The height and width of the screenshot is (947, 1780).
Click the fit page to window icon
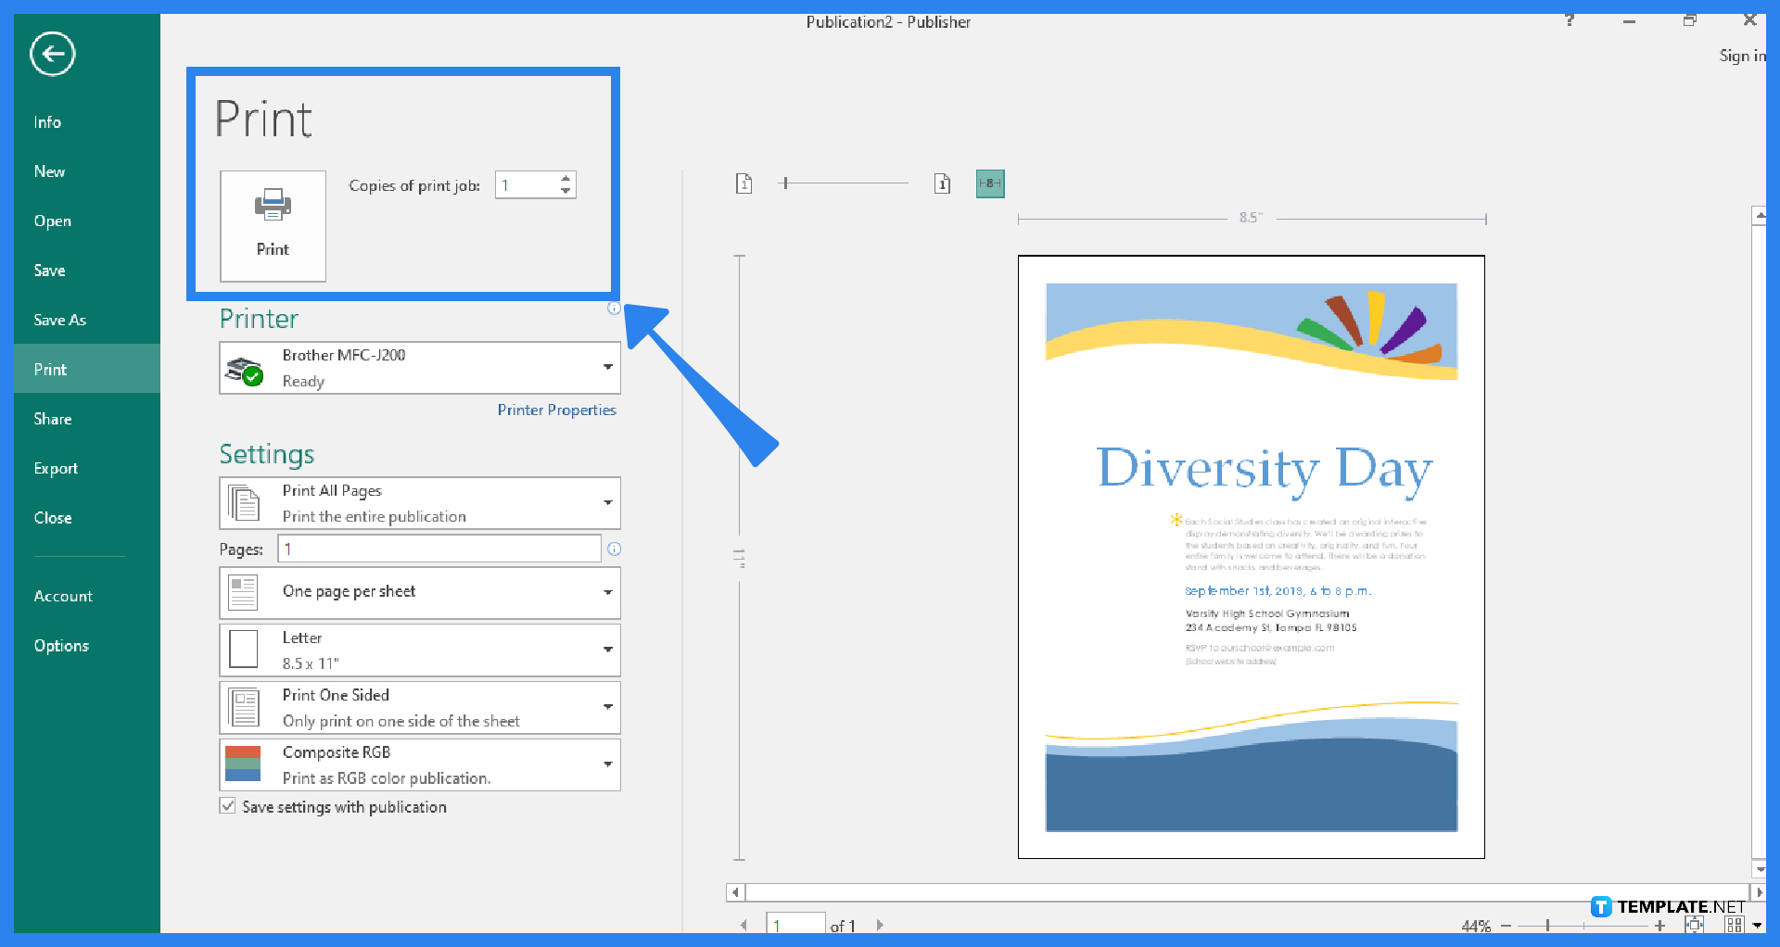(x=1695, y=925)
